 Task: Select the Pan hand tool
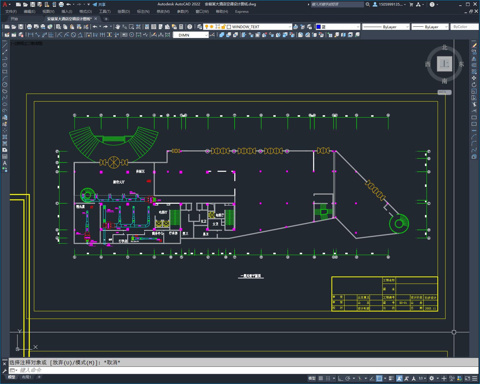[x=118, y=27]
